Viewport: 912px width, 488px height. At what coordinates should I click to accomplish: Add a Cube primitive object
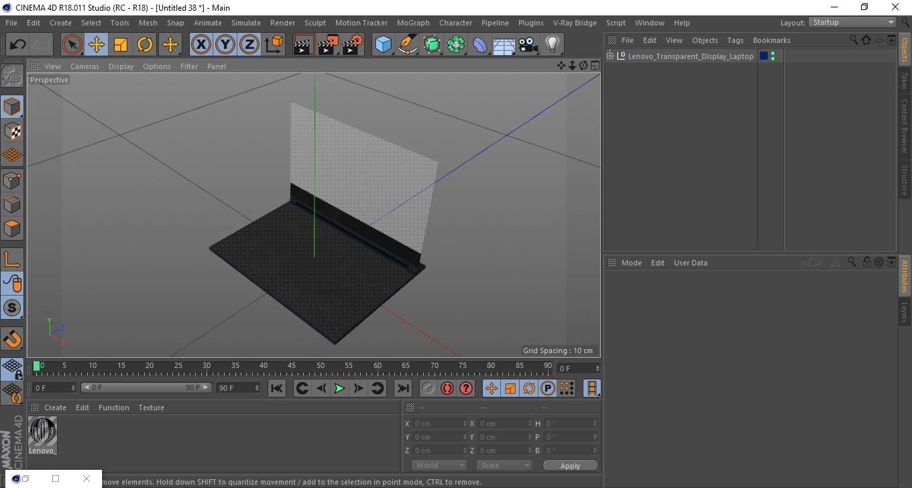pos(384,45)
